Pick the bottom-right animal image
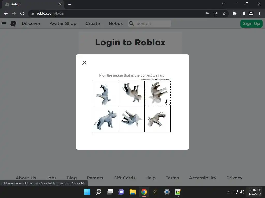265x198 pixels. (158, 119)
